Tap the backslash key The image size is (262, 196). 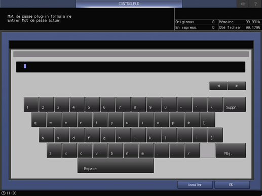[x=215, y=104]
